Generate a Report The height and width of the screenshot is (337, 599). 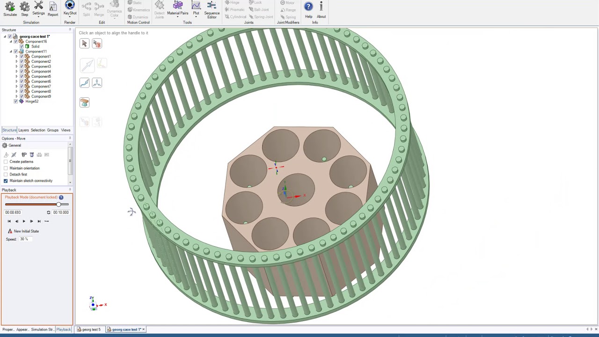point(53,9)
